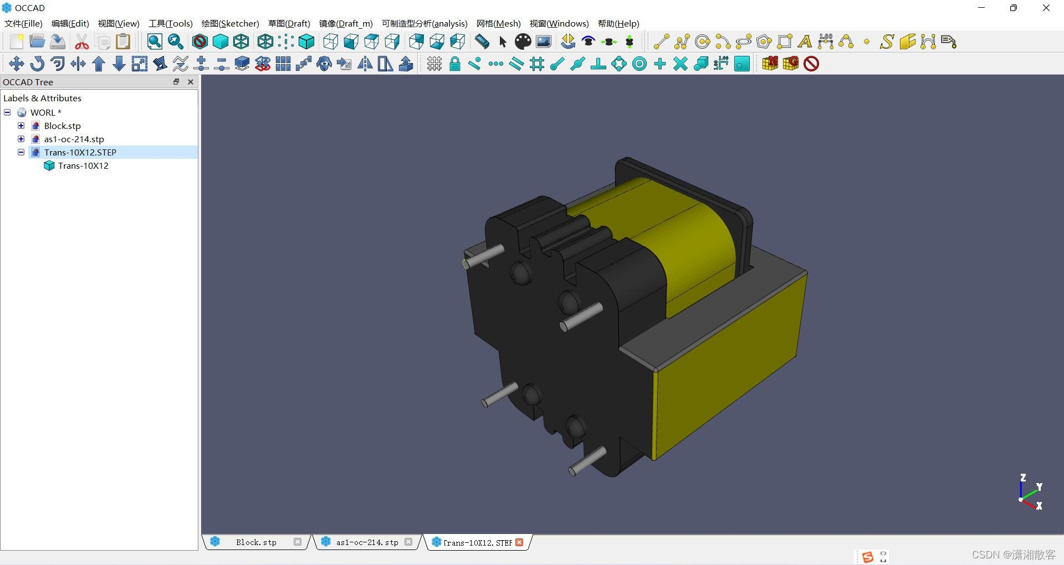Click the four-arrow move icon
The image size is (1064, 565).
click(17, 64)
